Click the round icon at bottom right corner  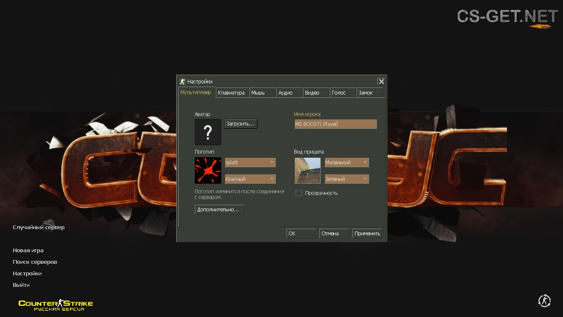coord(544,300)
